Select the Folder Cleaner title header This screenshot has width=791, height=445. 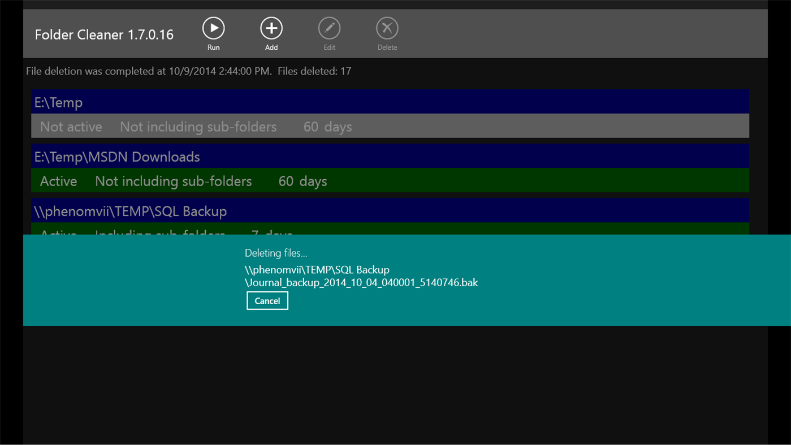tap(104, 34)
